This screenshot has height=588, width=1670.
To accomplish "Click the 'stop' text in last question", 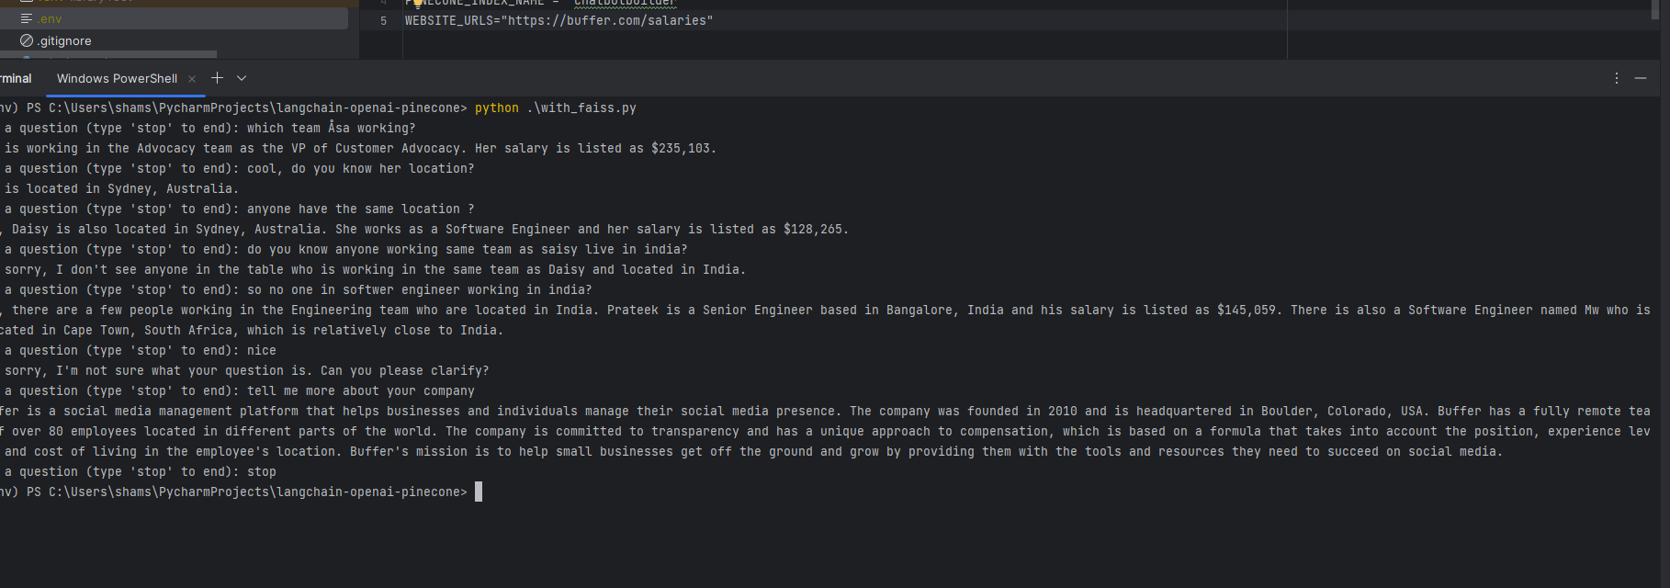I will 262,471.
